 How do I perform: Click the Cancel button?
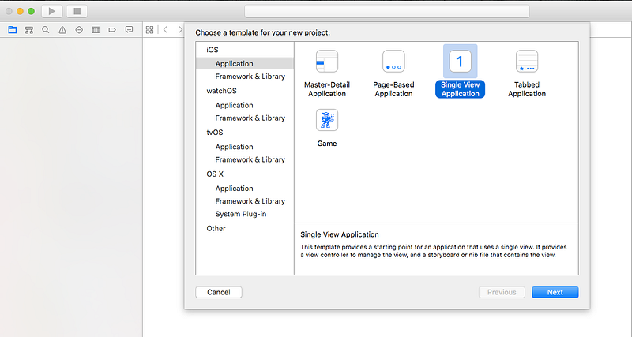click(x=219, y=292)
